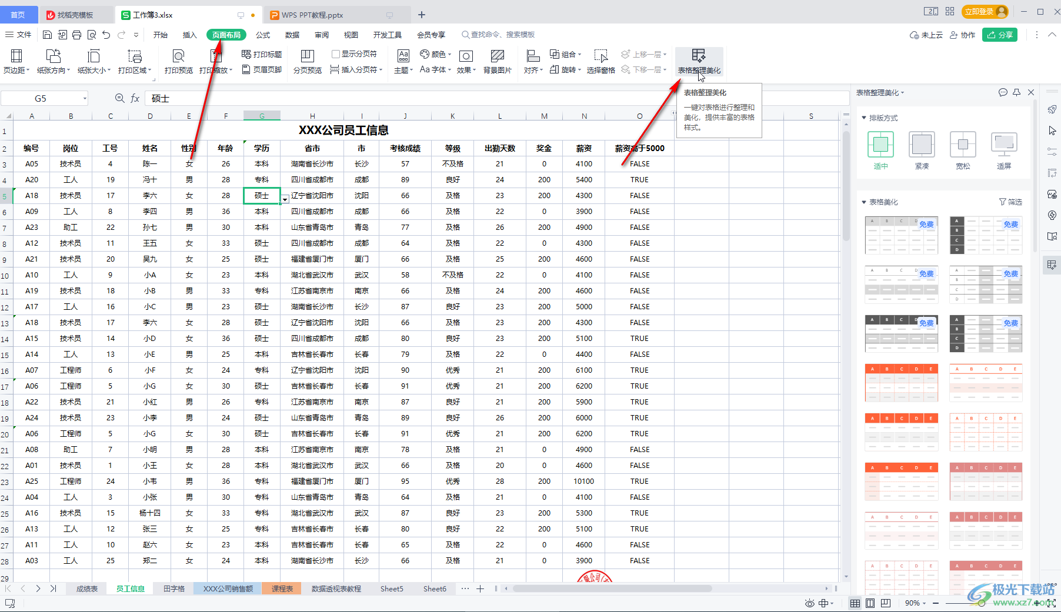This screenshot has height=612, width=1061.
Task: Switch to the 公式 ribbon tab
Action: click(x=263, y=35)
